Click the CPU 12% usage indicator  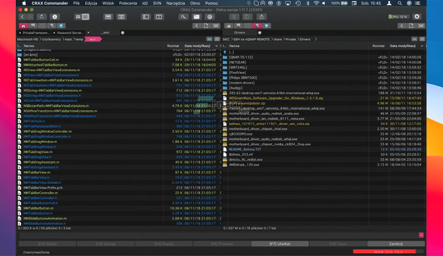coord(398,17)
